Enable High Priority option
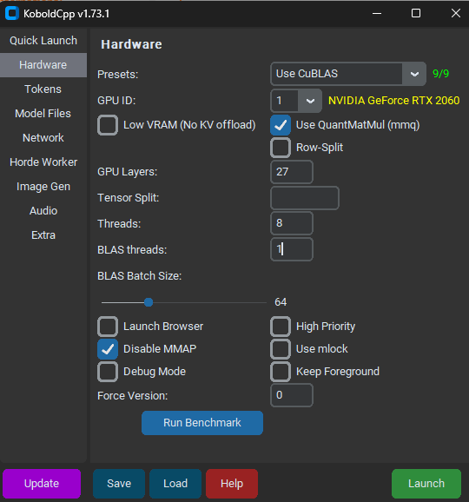This screenshot has width=469, height=502. coord(281,327)
